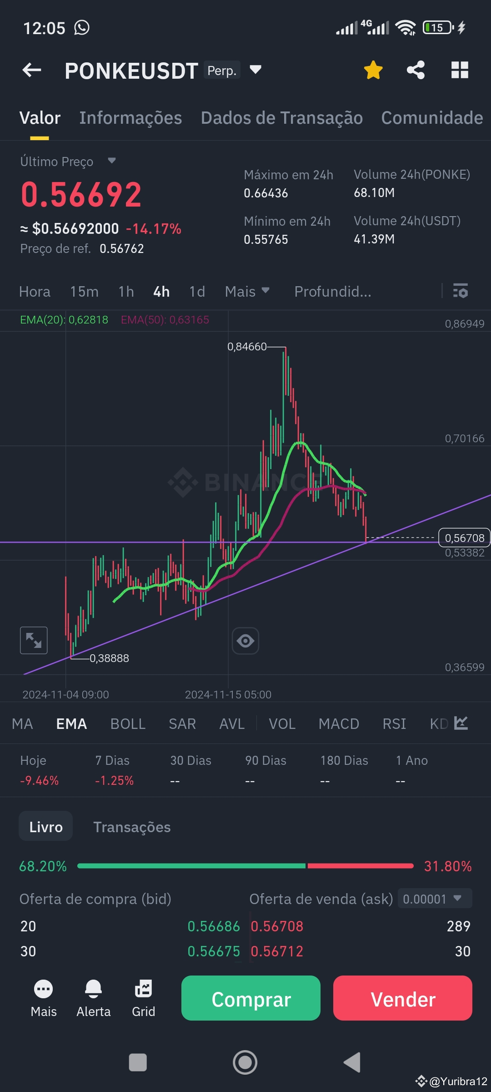Tap the share icon
The image size is (491, 1092).
(x=416, y=70)
